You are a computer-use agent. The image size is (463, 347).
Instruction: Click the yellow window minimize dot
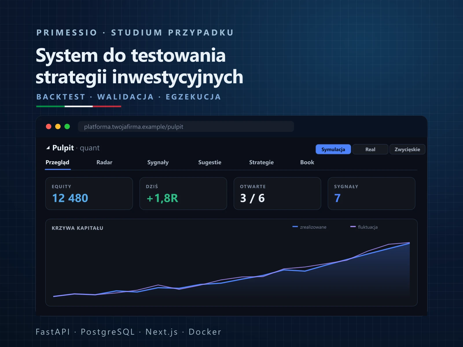(58, 127)
